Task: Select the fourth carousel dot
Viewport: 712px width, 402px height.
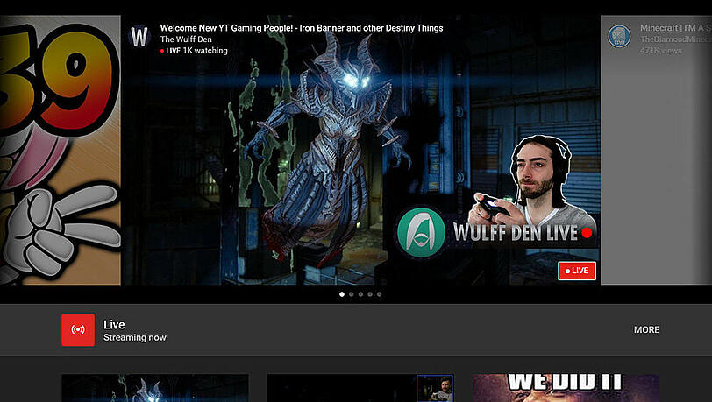Action: 370,294
